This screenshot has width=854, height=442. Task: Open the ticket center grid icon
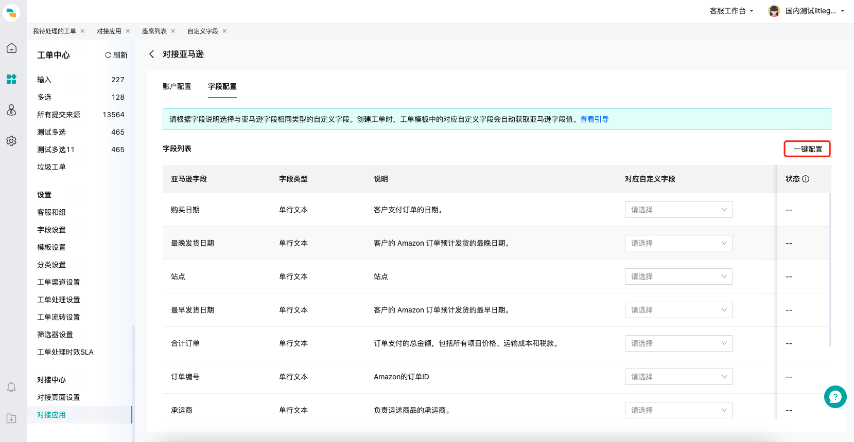[x=11, y=79]
